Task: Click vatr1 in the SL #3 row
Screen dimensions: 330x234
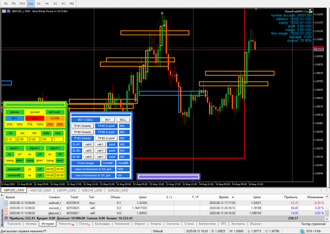Action: pos(100,157)
